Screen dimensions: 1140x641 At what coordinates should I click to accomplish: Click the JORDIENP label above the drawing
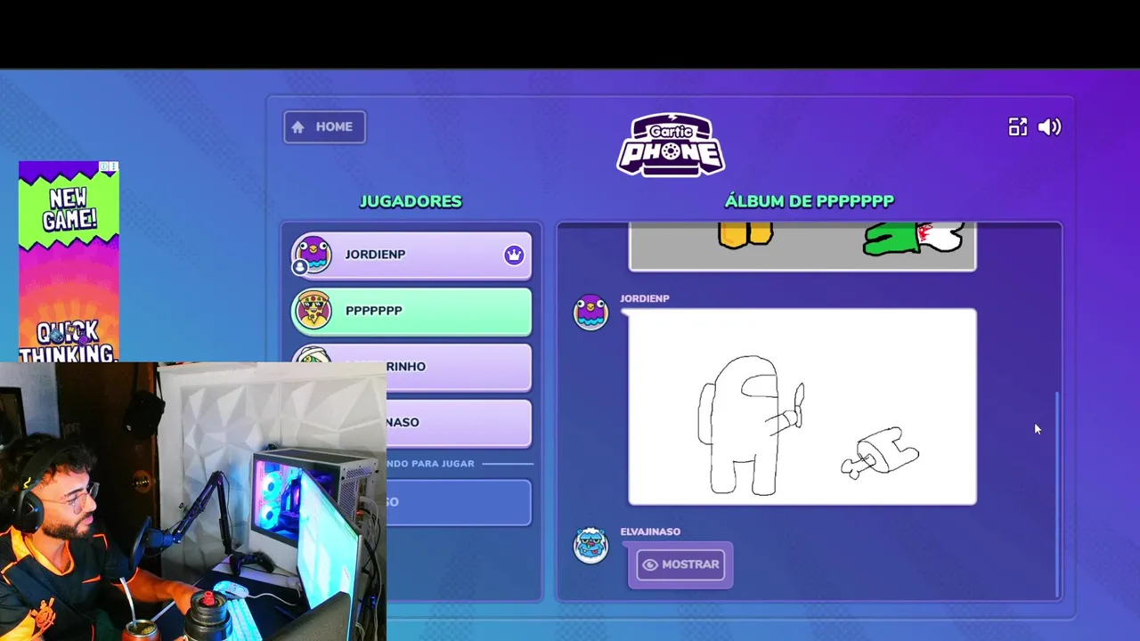coord(645,298)
